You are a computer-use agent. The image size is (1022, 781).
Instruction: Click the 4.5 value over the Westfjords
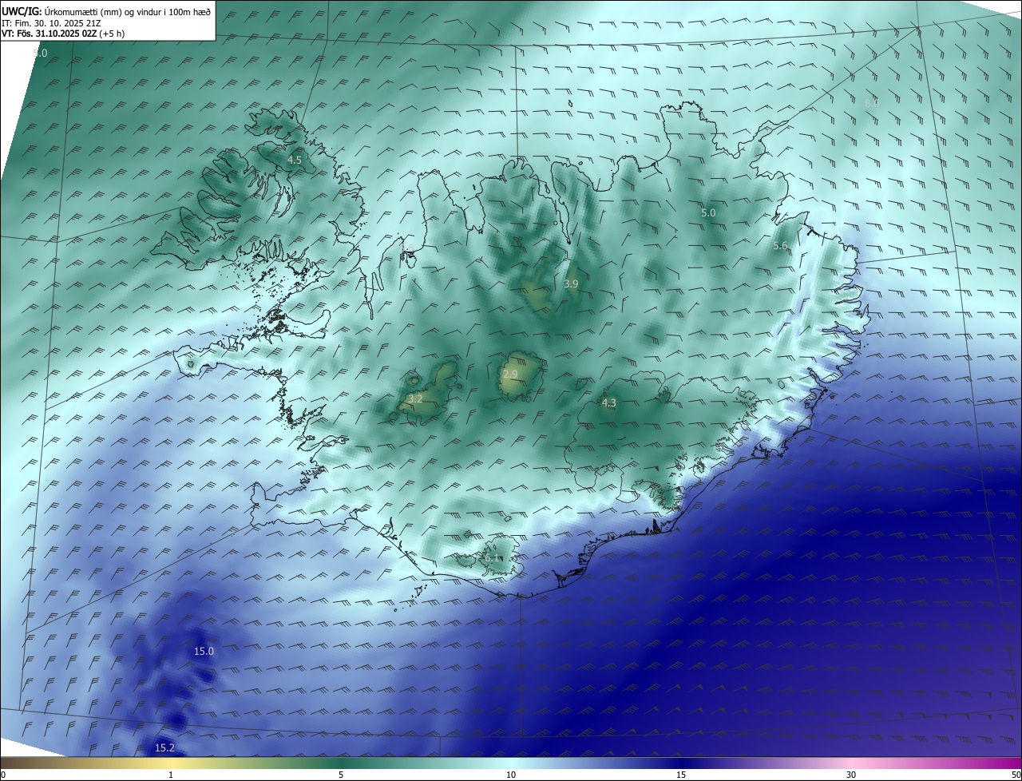click(294, 160)
